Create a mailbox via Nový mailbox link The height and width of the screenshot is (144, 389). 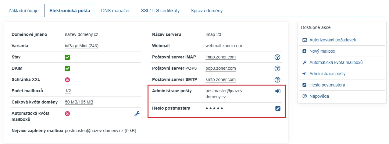tap(322, 51)
